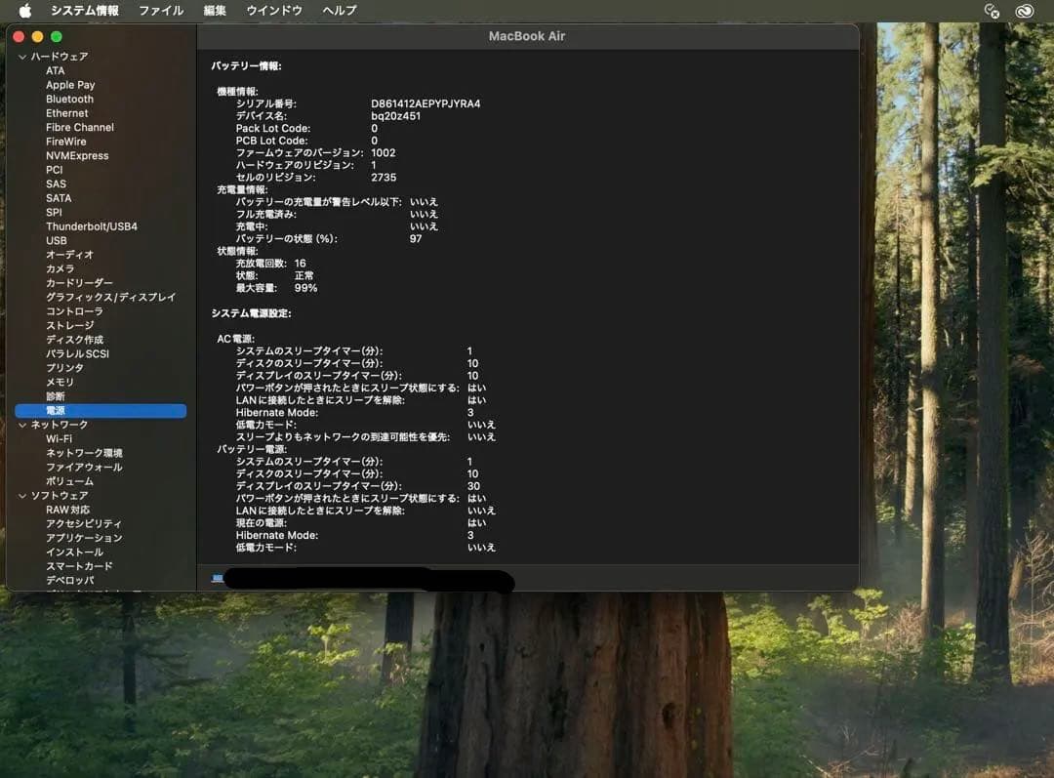Viewport: 1054px width, 778px height.
Task: Open the Apple menu icon
Action: (x=25, y=11)
